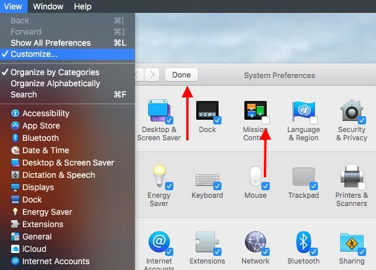This screenshot has height=270, width=376.
Task: Open the Dock preference pane icon
Action: (x=207, y=110)
